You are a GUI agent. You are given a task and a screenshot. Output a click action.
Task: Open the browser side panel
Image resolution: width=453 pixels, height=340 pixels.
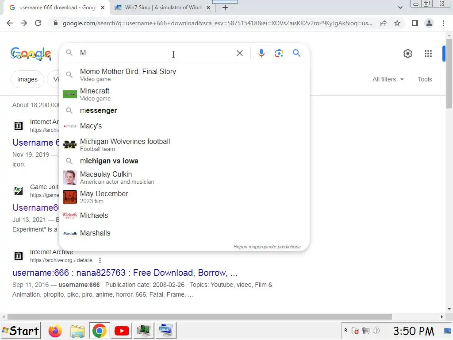click(415, 23)
